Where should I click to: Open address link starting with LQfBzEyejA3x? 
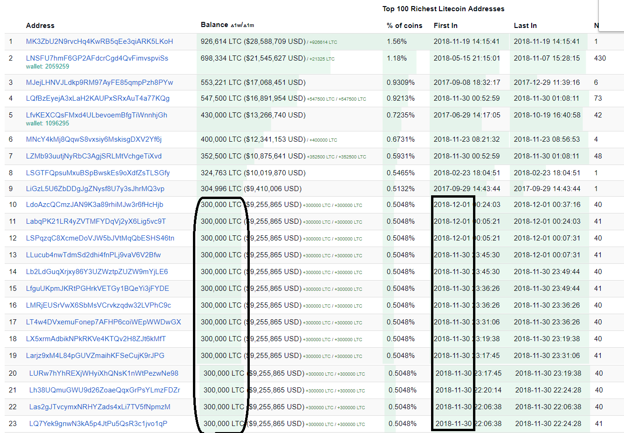(x=98, y=98)
